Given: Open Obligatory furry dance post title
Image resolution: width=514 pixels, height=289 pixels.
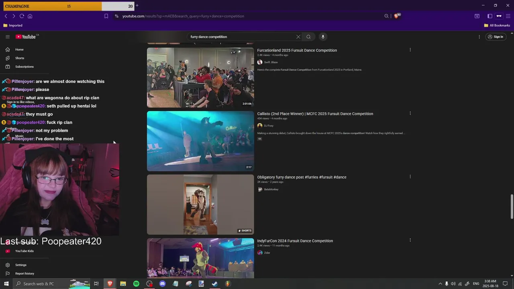Looking at the screenshot, I should [x=302, y=177].
